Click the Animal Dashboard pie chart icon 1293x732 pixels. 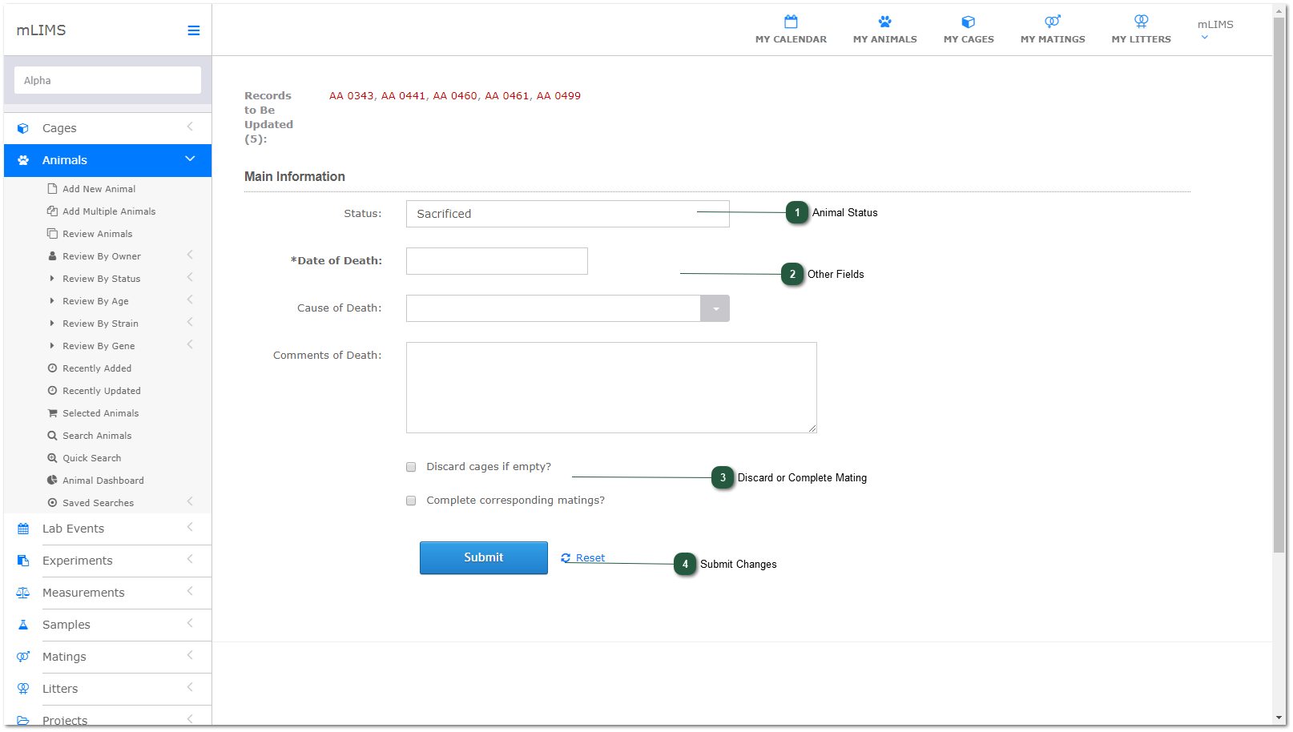(52, 481)
